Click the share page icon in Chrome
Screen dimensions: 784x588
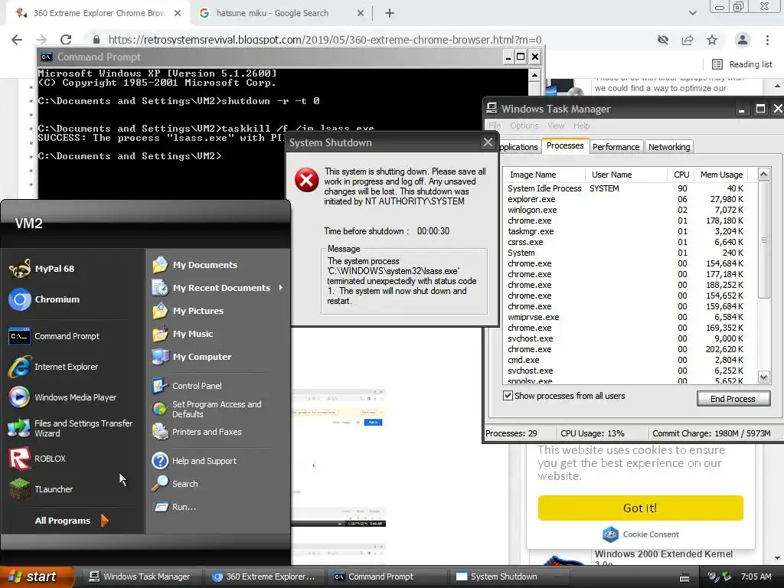point(688,40)
